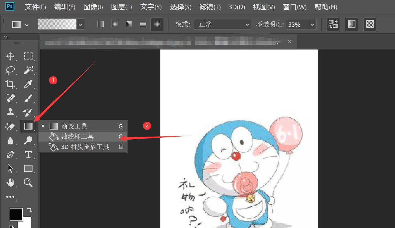Image resolution: width=395 pixels, height=228 pixels.
Task: Open the 图层(L) menu
Action: (x=122, y=7)
